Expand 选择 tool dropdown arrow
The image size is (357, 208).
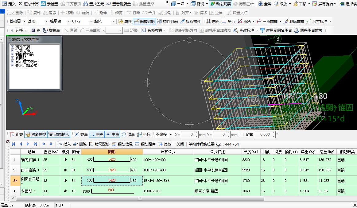click(x=26, y=30)
